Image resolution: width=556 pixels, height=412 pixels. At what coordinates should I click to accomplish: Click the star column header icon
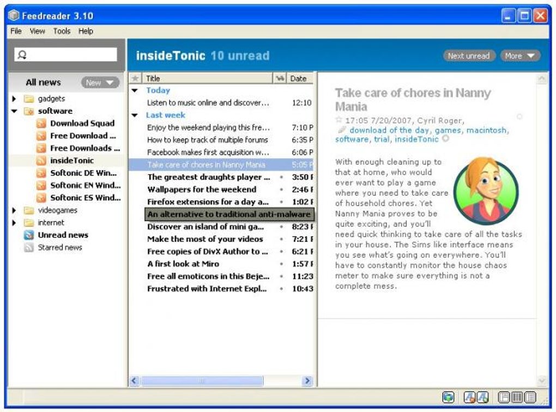[135, 79]
